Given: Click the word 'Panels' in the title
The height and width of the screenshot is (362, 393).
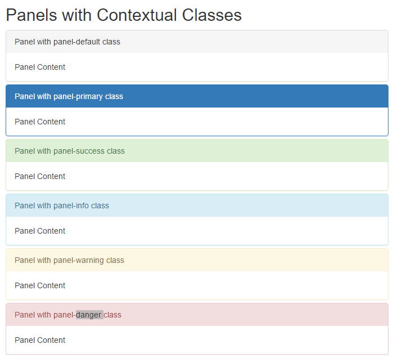Looking at the screenshot, I should [31, 15].
